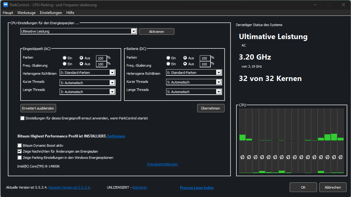351x197 pixels.
Task: Click the last leaf icon in CPU graph
Action: click(x=340, y=157)
